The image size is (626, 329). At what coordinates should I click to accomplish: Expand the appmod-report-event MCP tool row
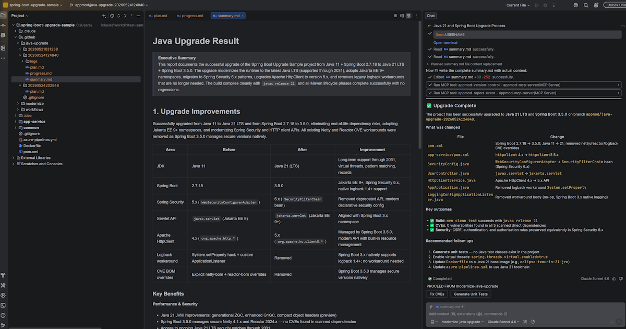pyautogui.click(x=524, y=93)
